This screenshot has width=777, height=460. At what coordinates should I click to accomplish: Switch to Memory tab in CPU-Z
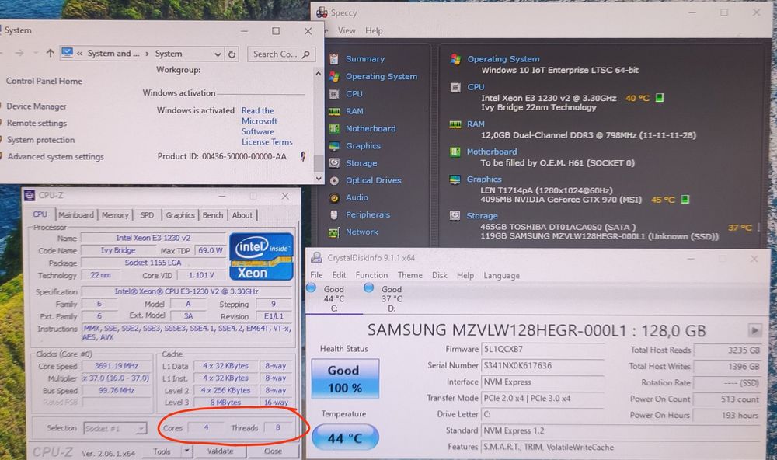pos(115,215)
